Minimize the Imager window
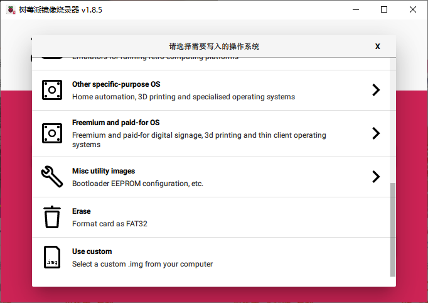428x303 pixels. 356,9
